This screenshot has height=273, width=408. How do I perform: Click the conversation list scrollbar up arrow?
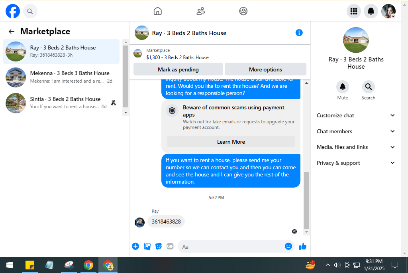[126, 42]
